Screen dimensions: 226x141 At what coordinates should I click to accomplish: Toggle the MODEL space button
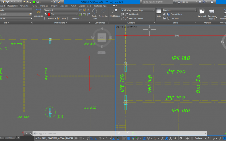(x=70, y=138)
